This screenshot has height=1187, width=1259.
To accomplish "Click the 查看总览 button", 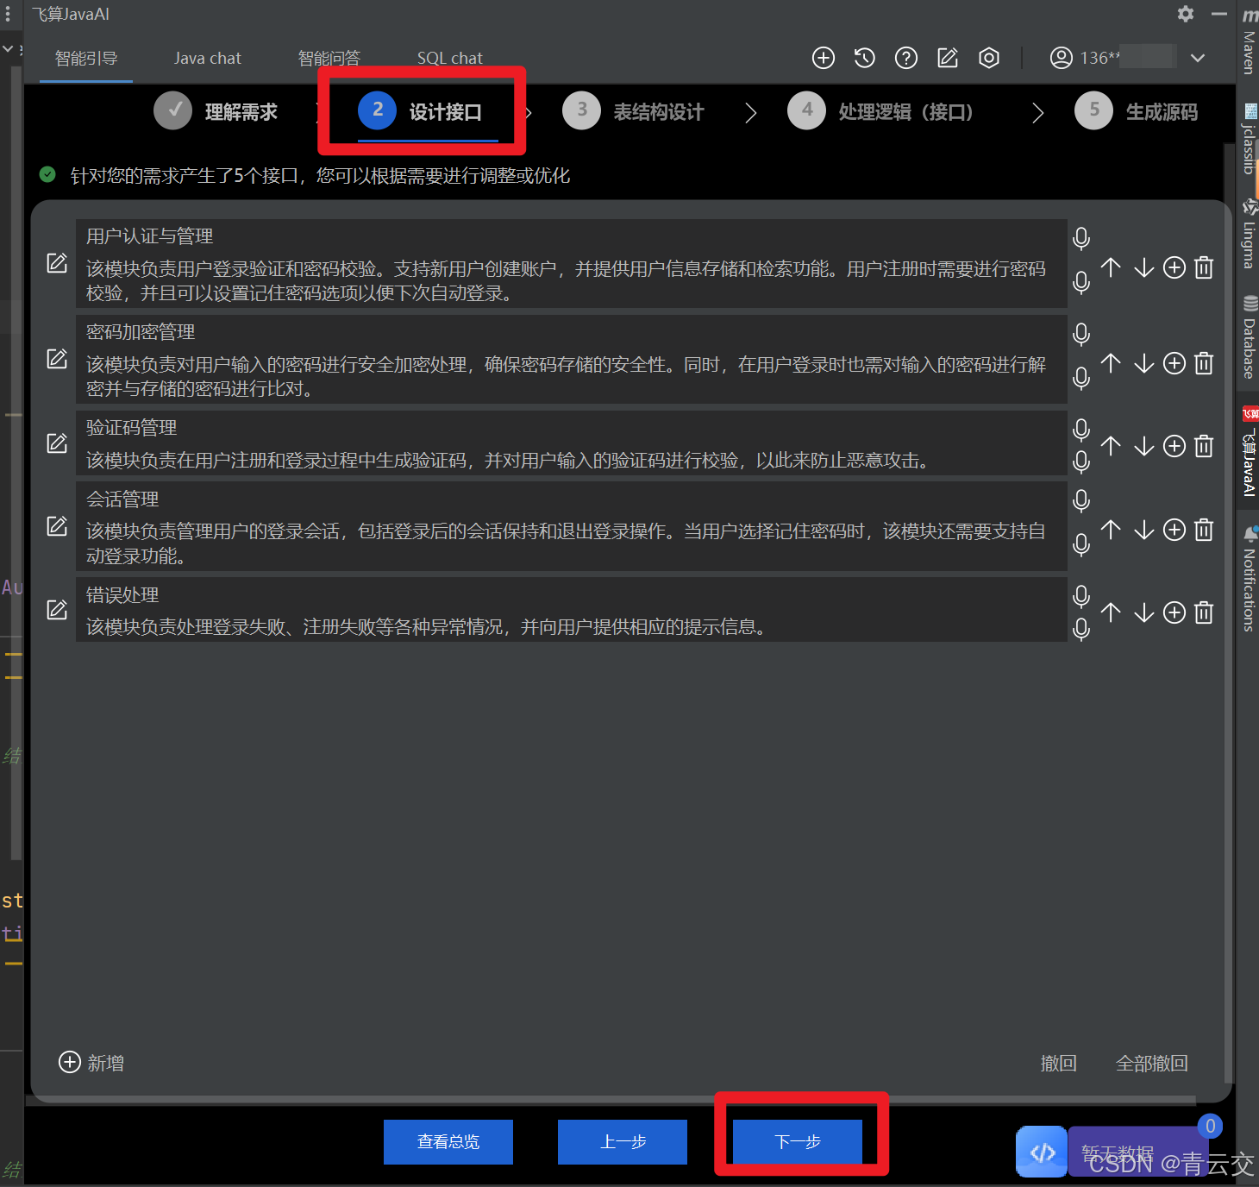I will click(448, 1142).
